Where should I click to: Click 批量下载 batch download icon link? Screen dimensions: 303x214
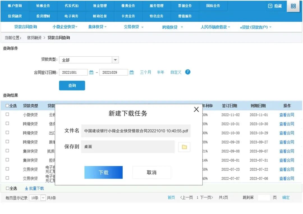pyautogui.click(x=35, y=188)
